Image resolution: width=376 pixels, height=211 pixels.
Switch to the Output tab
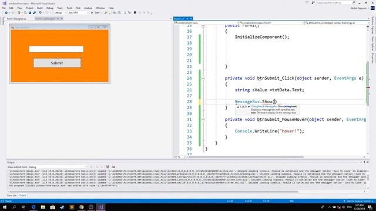tap(22, 195)
